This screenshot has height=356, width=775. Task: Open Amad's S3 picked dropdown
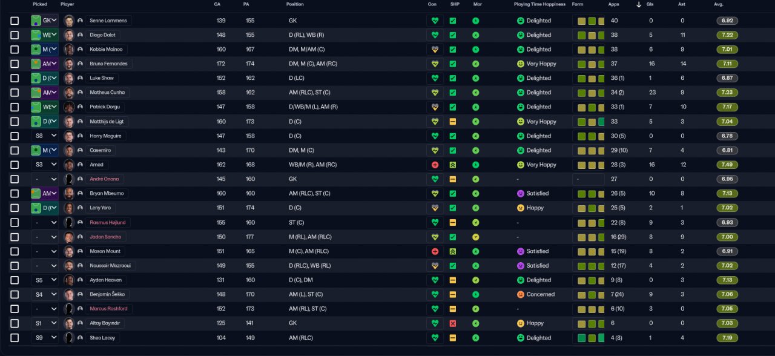pyautogui.click(x=45, y=165)
